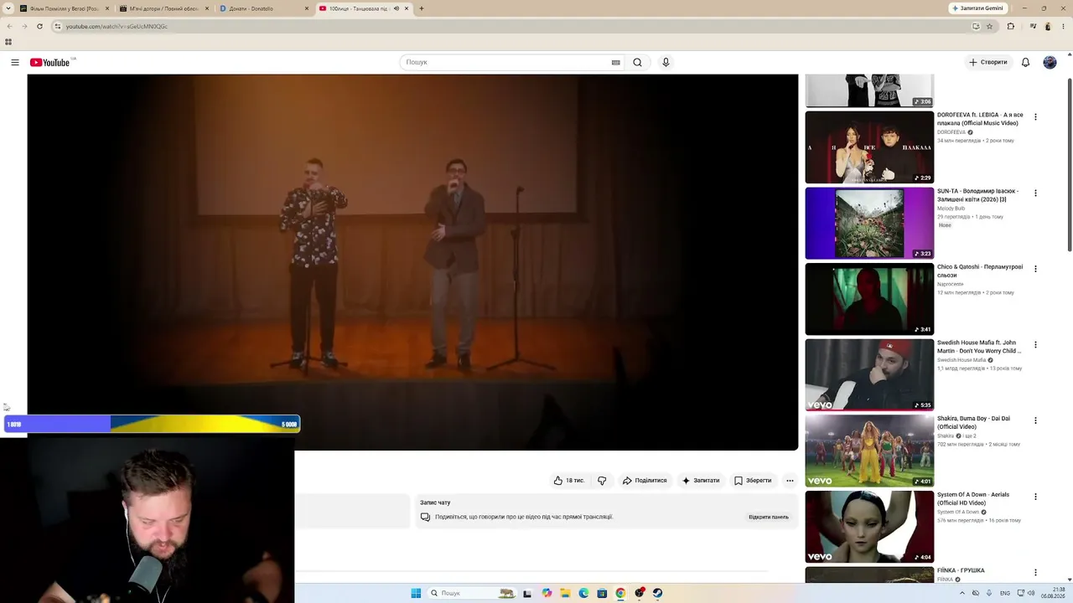Open the apps grid in bookmarks bar
The height and width of the screenshot is (603, 1073).
8,42
